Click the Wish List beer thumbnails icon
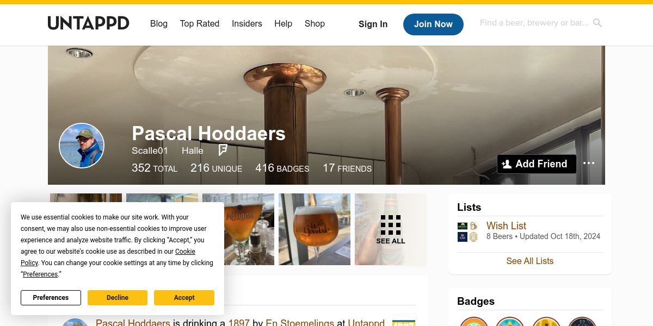This screenshot has width=653, height=326. pos(468,231)
